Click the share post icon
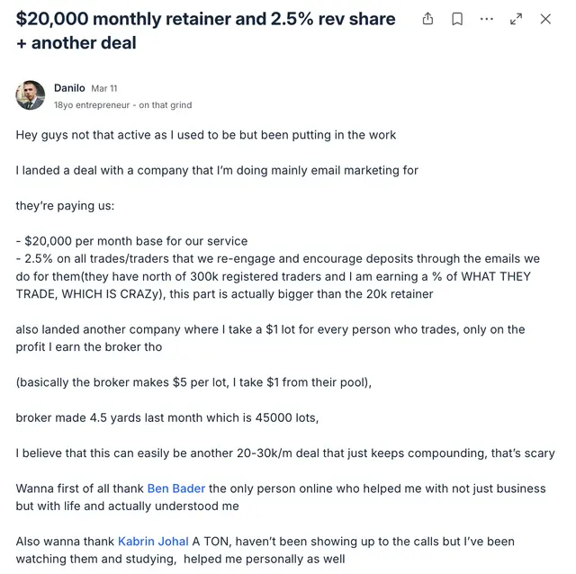Viewport: 576px width, 574px height. click(x=428, y=19)
